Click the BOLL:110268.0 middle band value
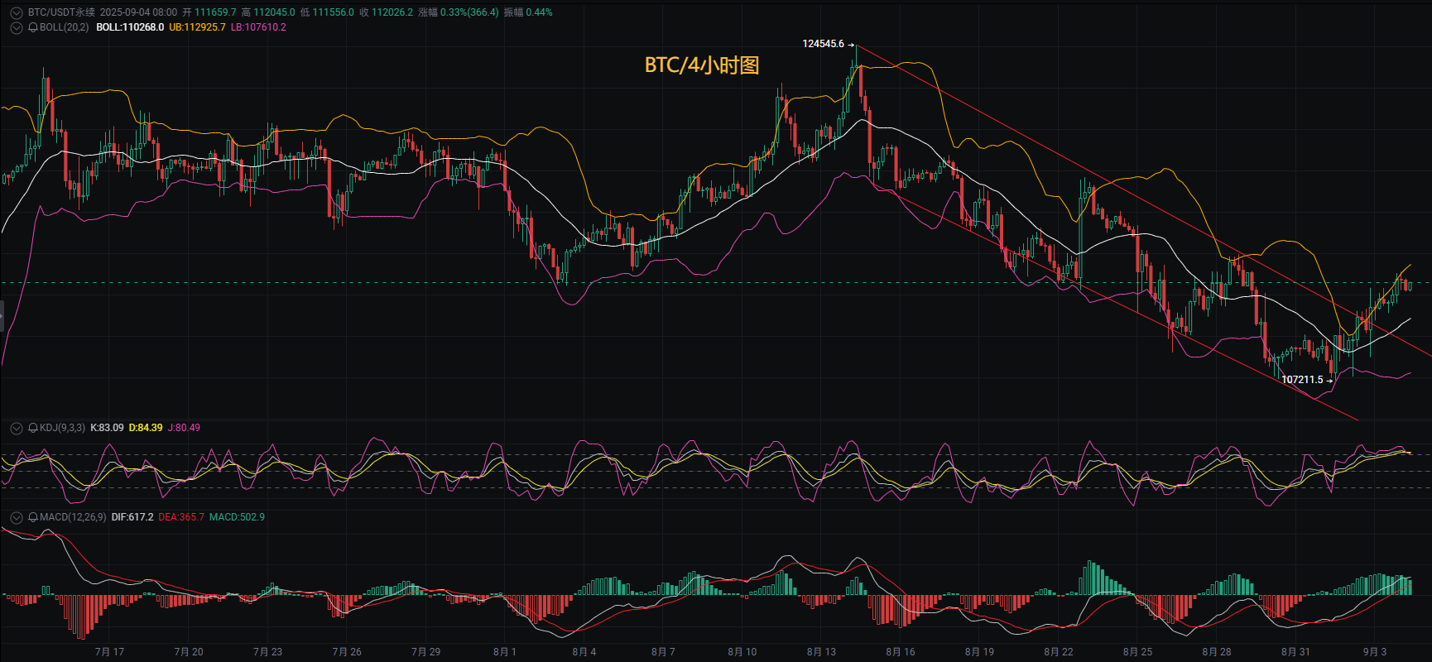 click(130, 27)
